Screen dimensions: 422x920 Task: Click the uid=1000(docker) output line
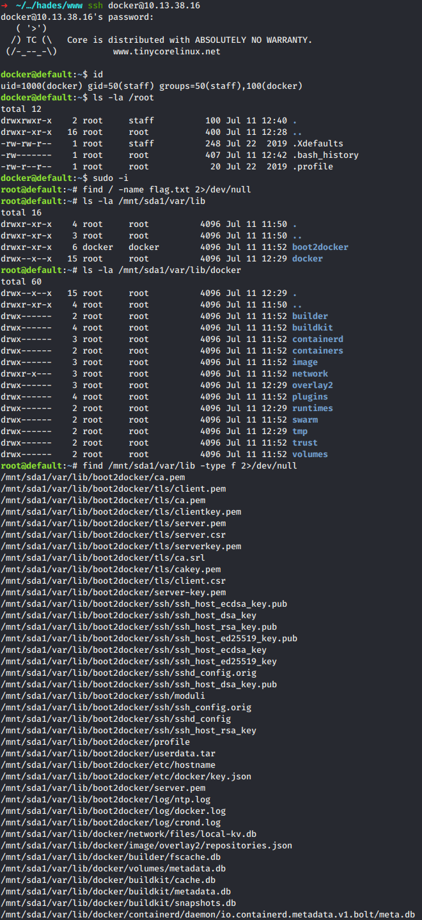[x=151, y=86]
